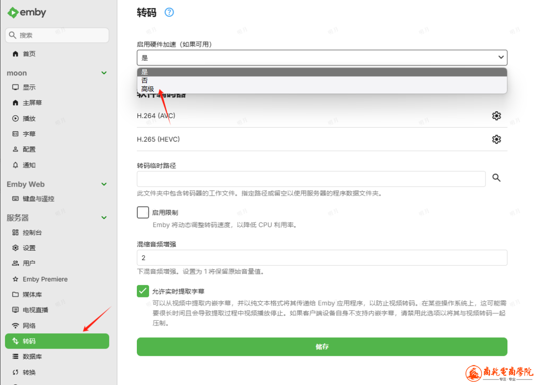536x385 pixels.
Task: Open the transcoding help question-mark icon
Action: click(169, 12)
